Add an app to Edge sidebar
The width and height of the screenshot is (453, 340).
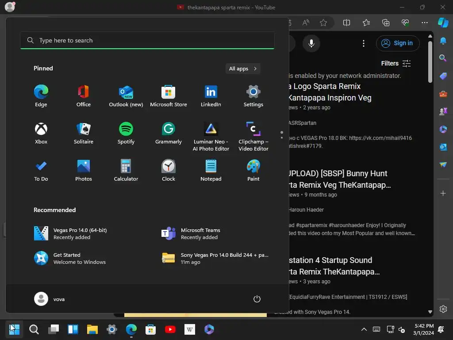pos(443,193)
